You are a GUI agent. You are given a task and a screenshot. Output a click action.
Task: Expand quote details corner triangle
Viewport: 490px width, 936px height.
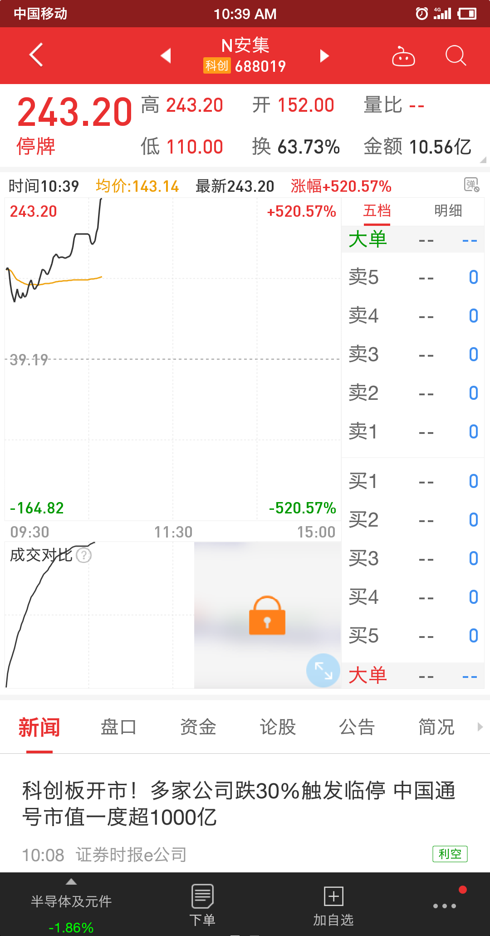point(483,160)
